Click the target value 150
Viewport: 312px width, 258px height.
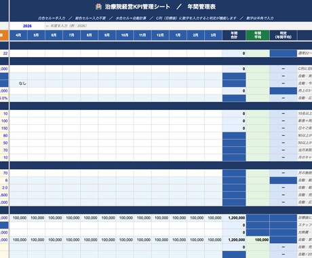coord(5,128)
